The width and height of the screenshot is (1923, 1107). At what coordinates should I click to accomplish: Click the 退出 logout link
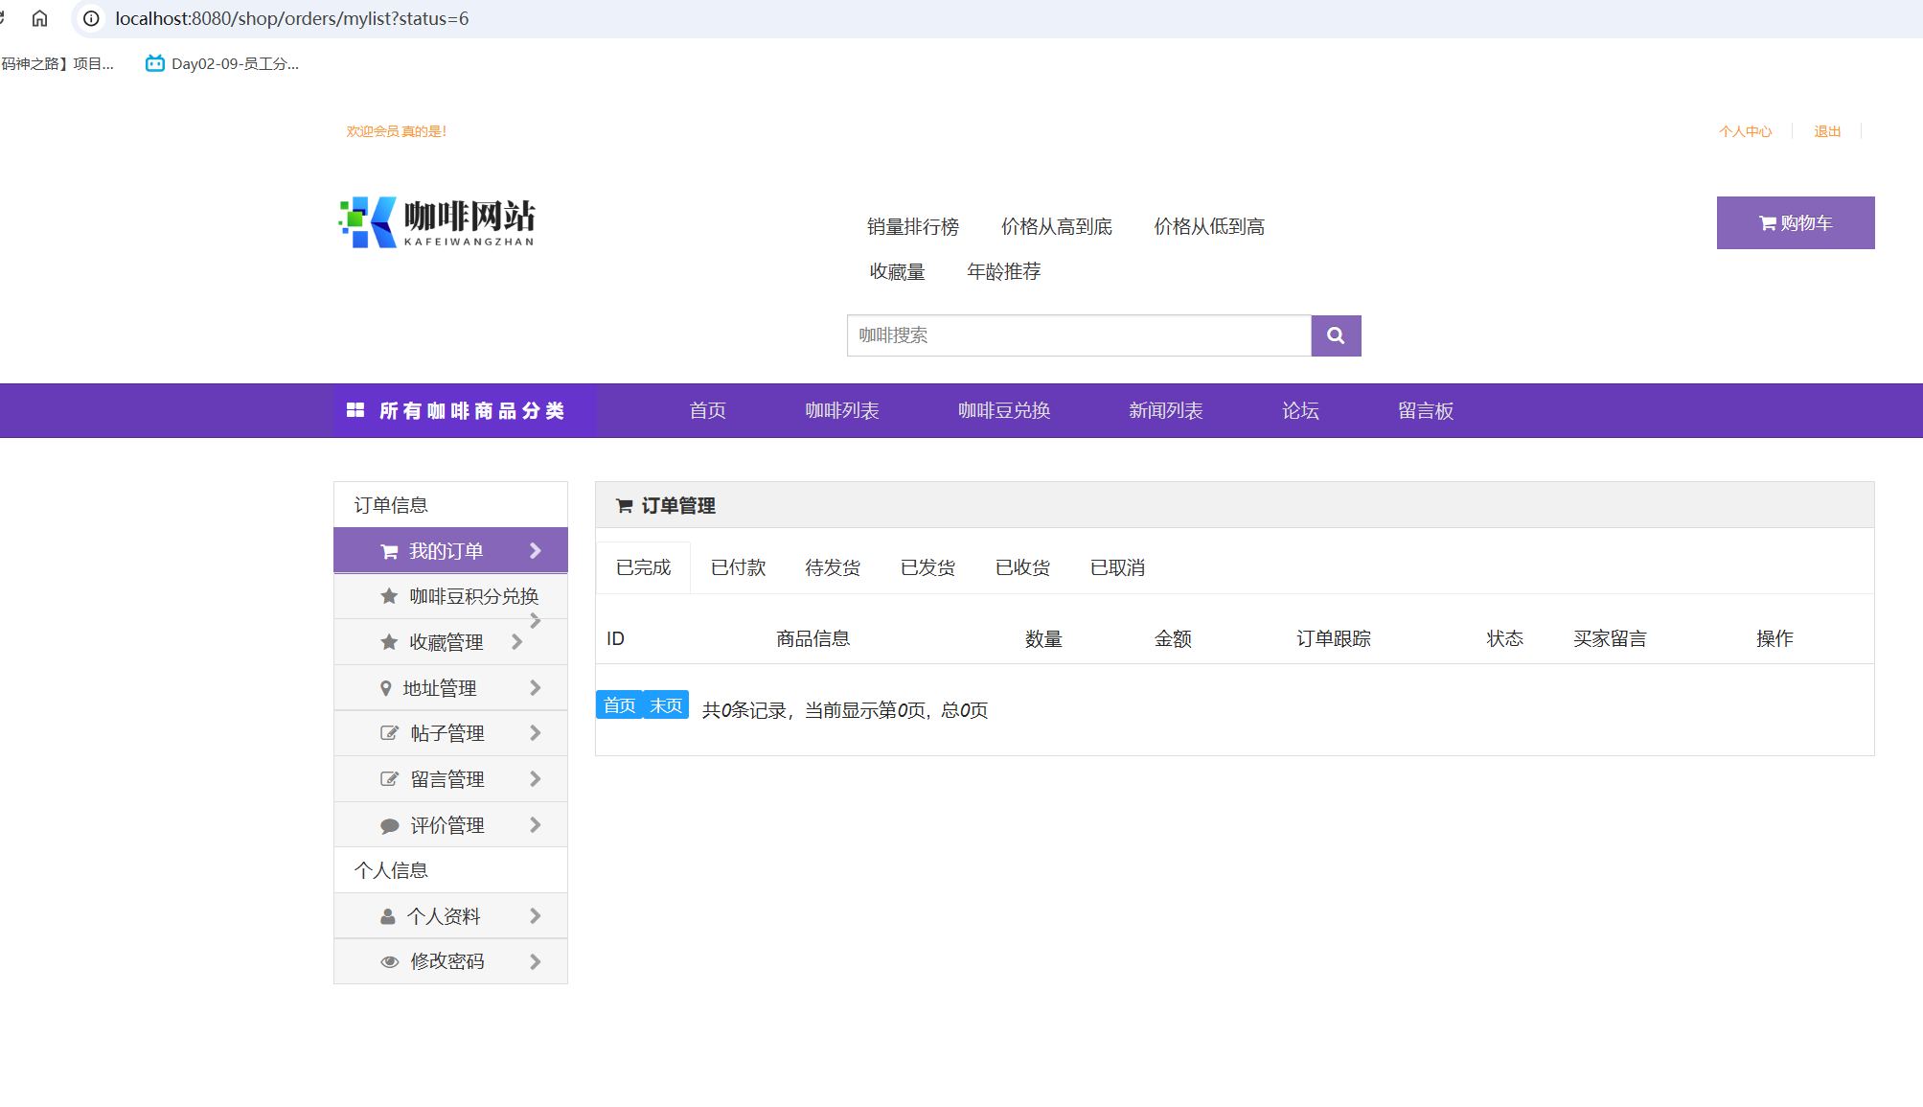pyautogui.click(x=1826, y=130)
